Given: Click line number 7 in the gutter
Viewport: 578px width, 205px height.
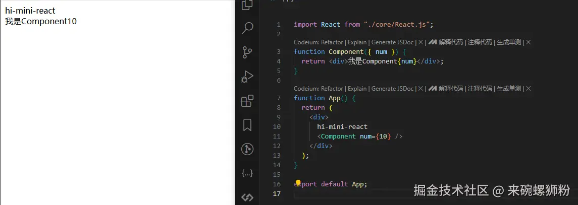Looking at the screenshot, I should [279, 98].
